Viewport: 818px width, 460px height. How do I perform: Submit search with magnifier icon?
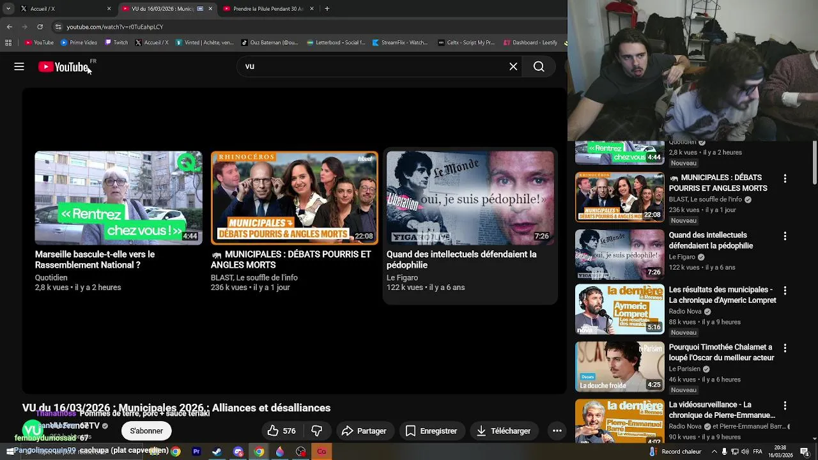539,66
